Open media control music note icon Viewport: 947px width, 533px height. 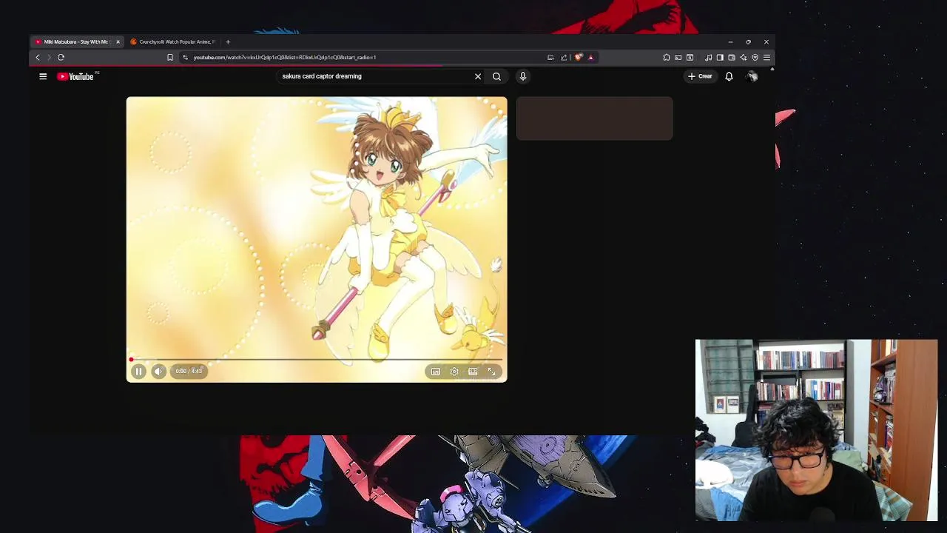(x=709, y=57)
